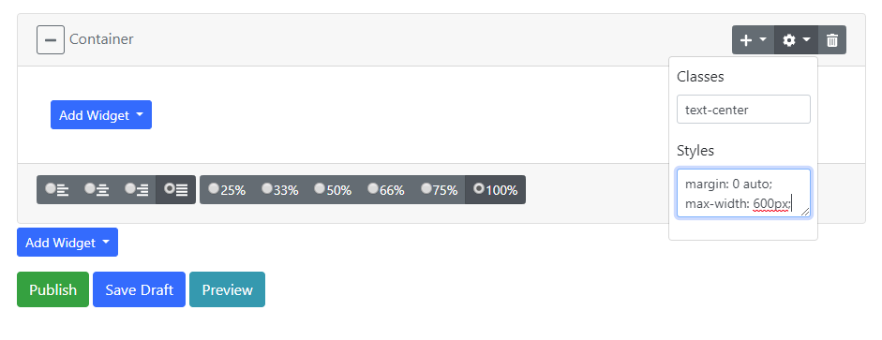Viewport: 882px width, 340px height.
Task: Select center text alignment option
Action: 97,189
